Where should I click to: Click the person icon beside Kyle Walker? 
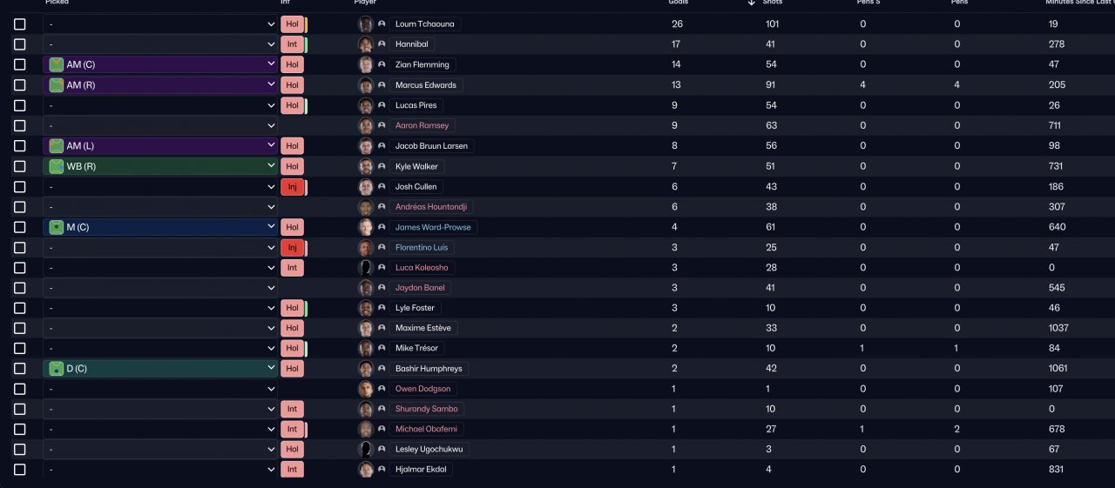click(x=382, y=166)
